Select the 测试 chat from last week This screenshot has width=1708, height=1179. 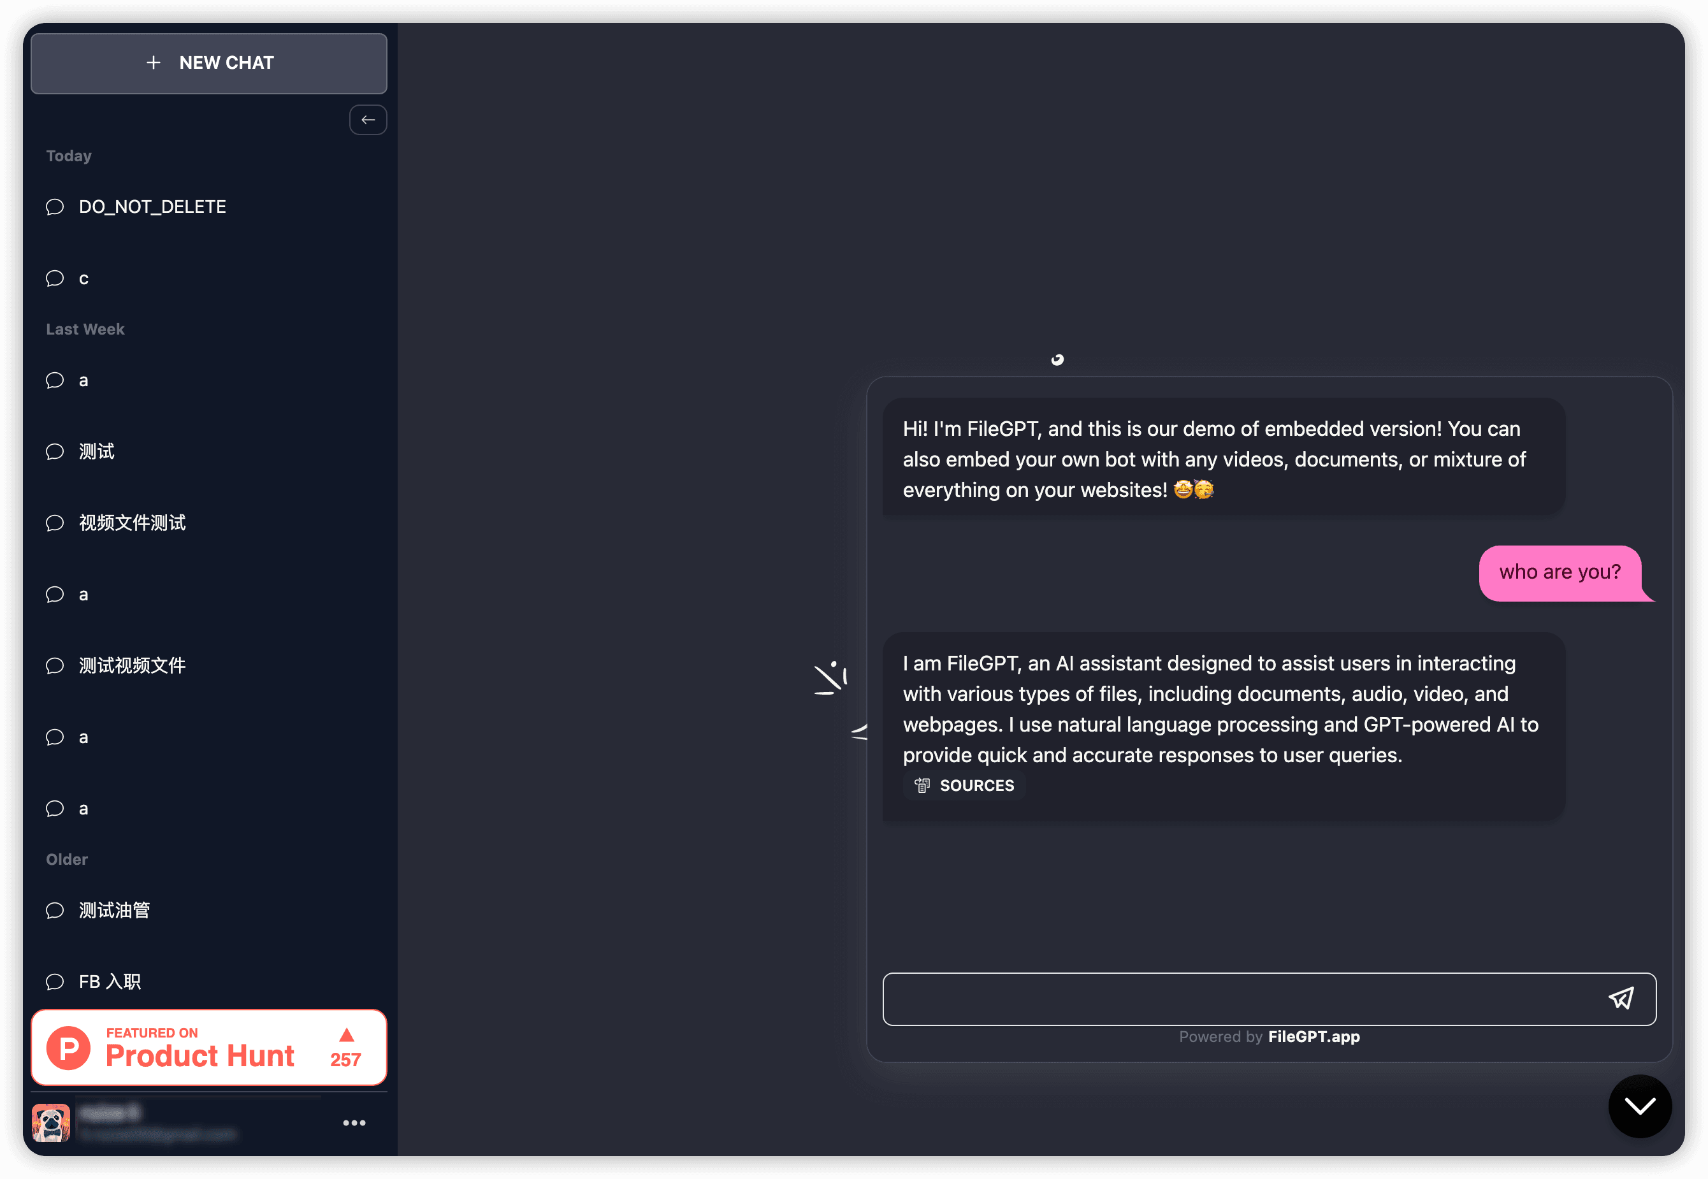pyautogui.click(x=98, y=451)
